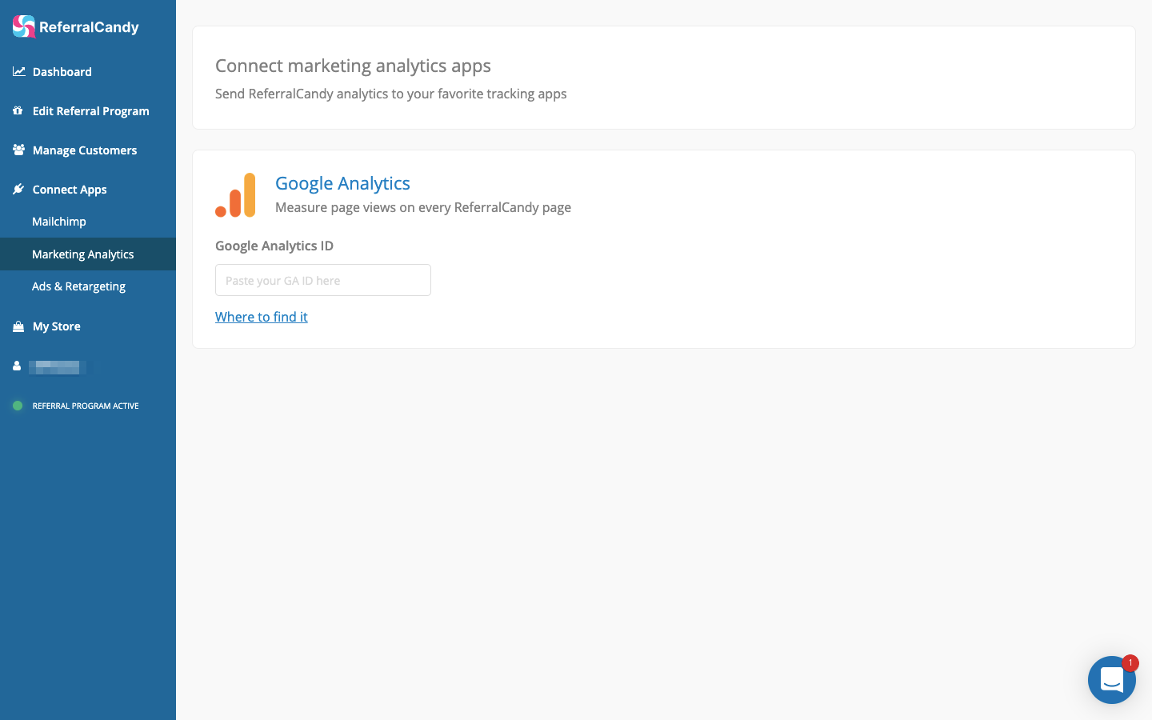
Task: Click the Dashboard chart icon
Action: click(18, 72)
